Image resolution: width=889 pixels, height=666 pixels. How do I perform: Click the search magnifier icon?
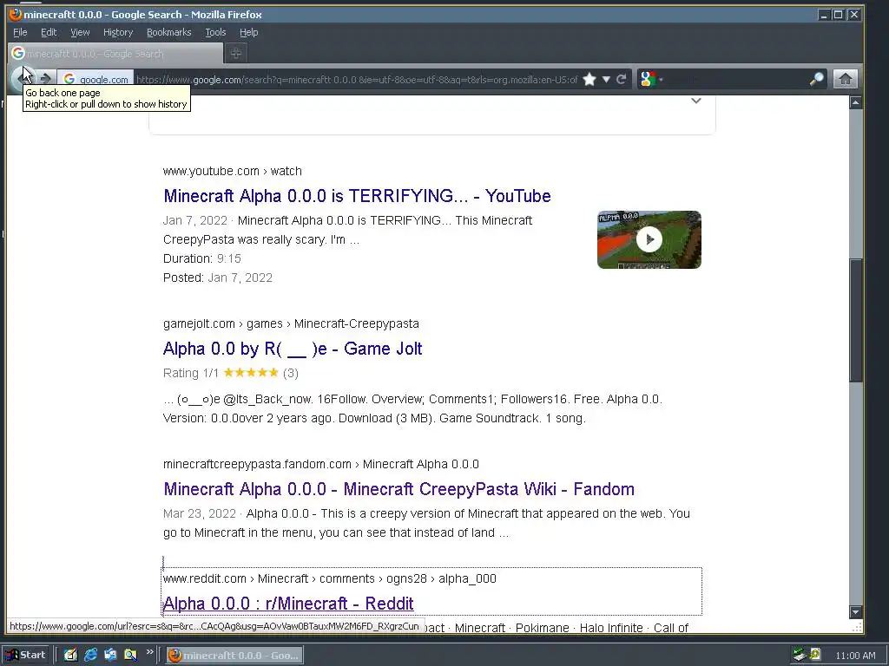[816, 79]
